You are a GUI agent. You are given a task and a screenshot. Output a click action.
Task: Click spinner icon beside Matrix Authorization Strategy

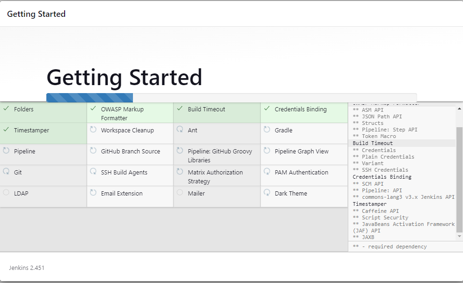[180, 172]
